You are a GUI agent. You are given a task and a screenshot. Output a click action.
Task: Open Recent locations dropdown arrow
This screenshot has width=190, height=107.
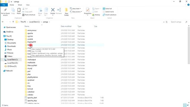(10, 22)
